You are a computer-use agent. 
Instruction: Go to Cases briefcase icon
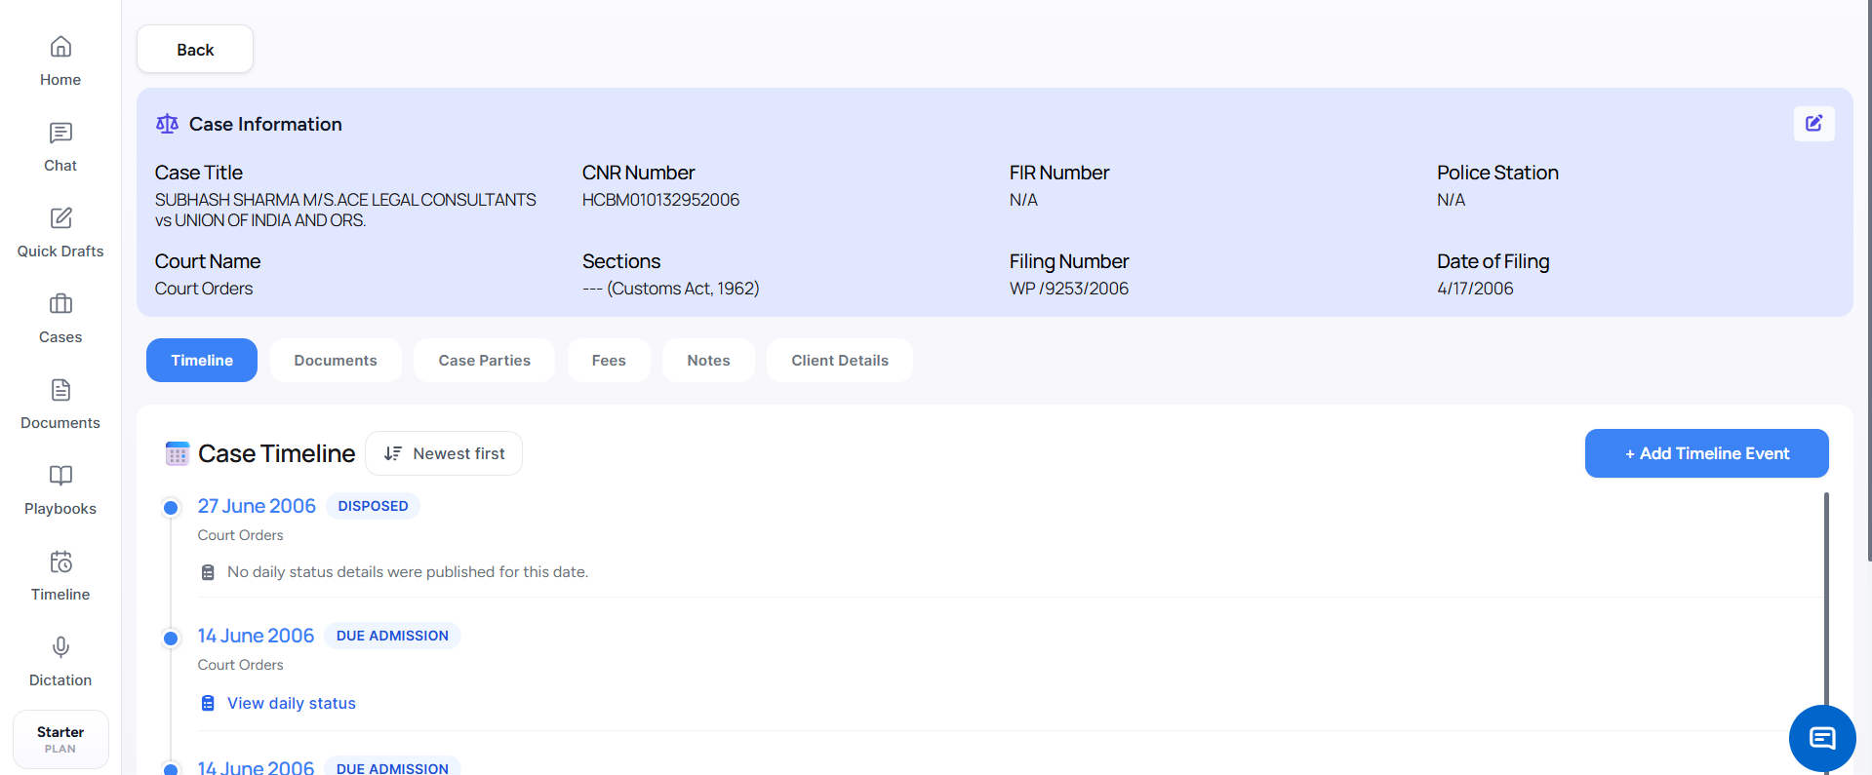coord(60,303)
